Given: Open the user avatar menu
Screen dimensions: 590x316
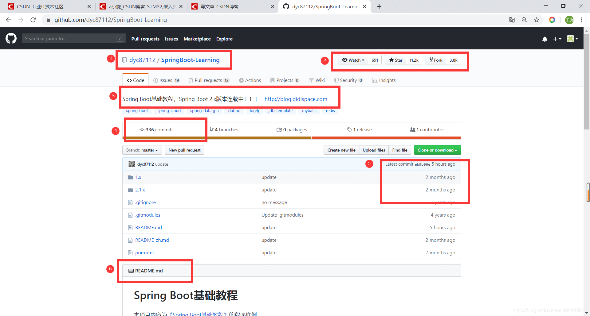Looking at the screenshot, I should coord(572,39).
